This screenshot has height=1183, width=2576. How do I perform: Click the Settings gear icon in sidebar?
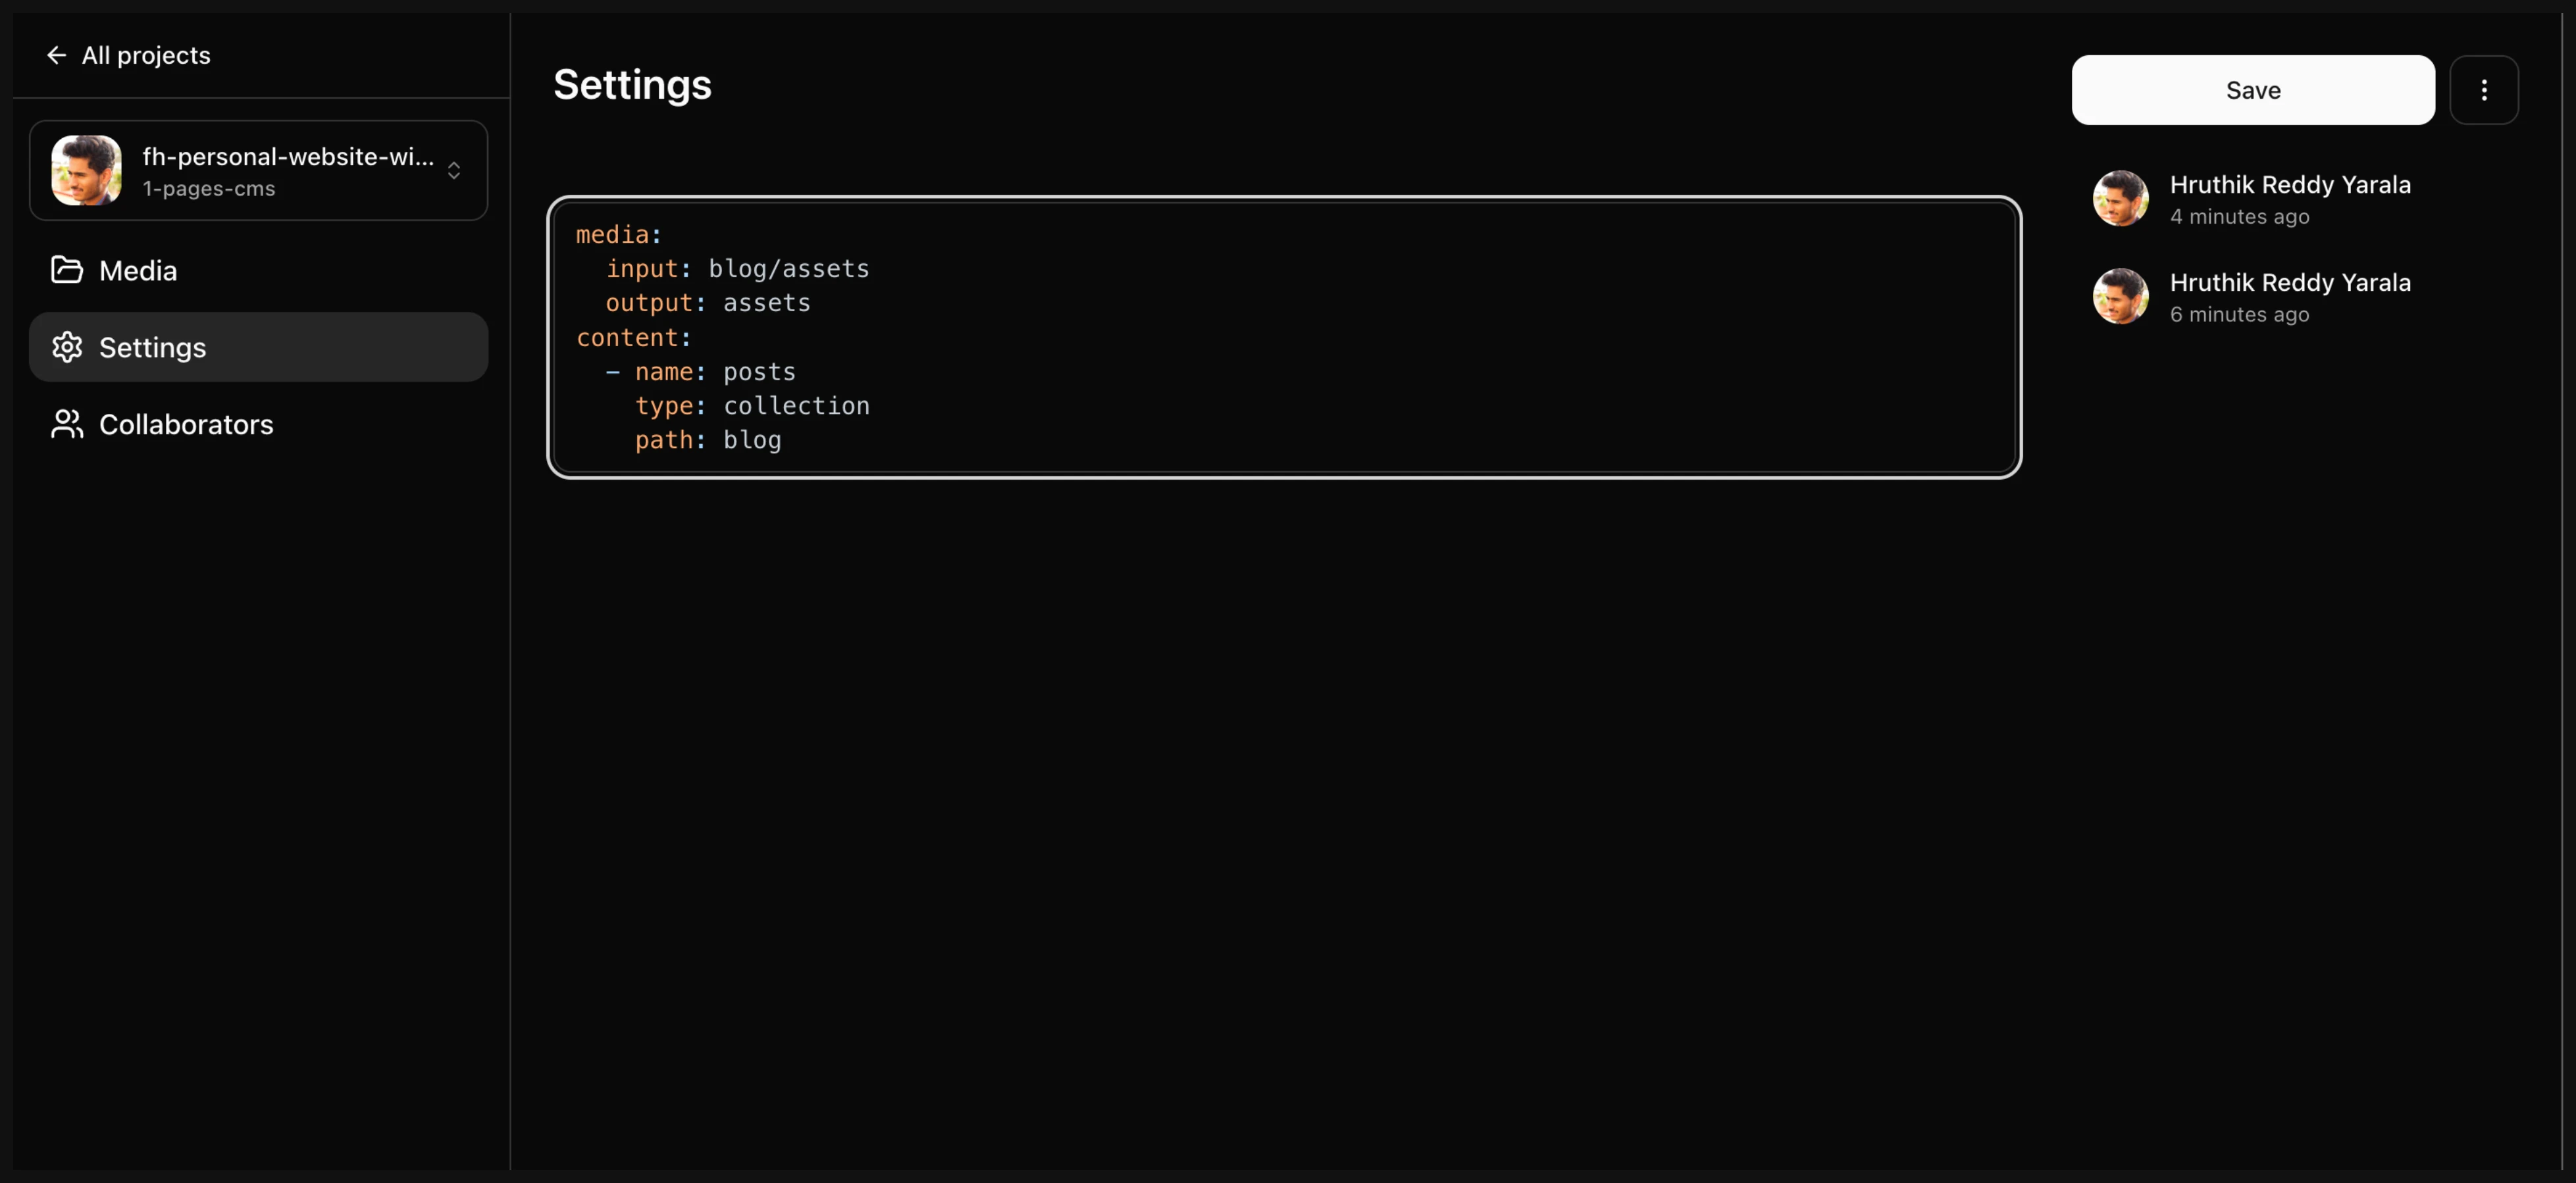point(67,347)
